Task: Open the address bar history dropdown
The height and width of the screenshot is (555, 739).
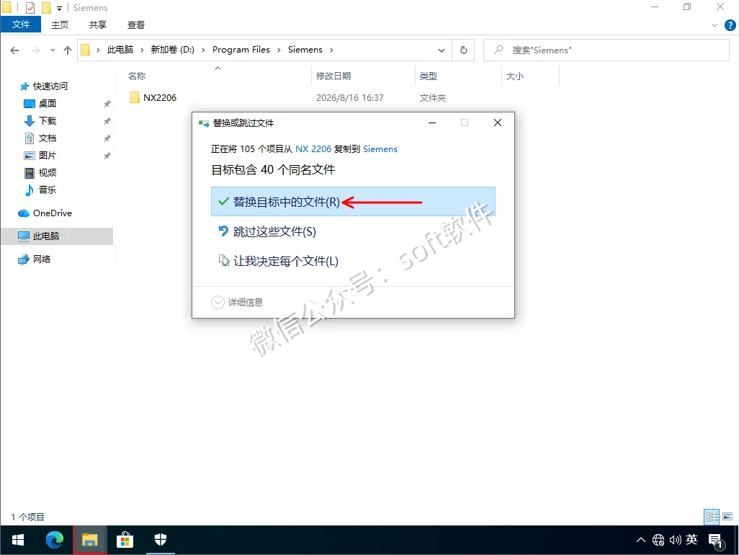Action: point(441,50)
